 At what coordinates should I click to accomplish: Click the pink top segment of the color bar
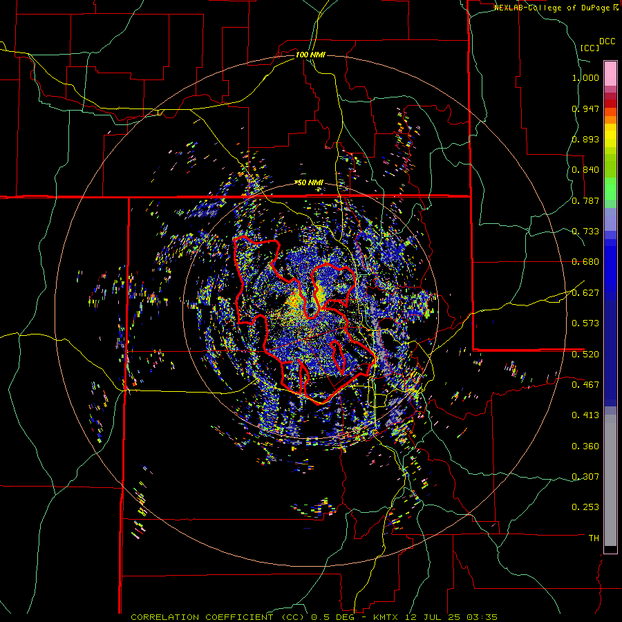tap(610, 74)
